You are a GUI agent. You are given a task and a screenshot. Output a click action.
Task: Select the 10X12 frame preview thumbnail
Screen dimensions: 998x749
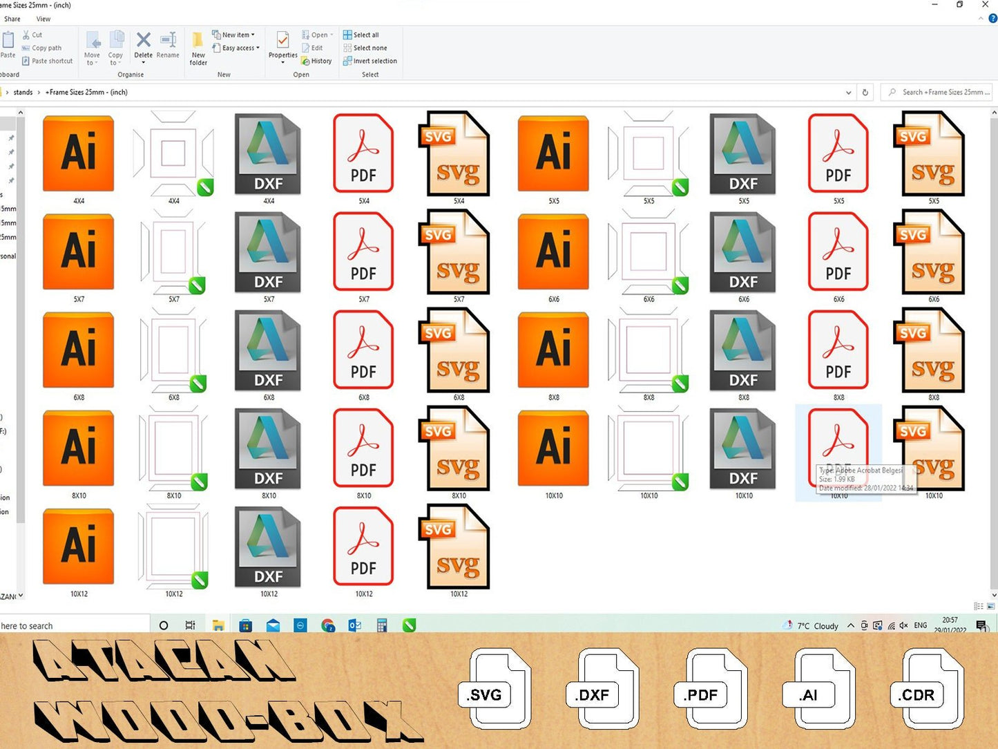pyautogui.click(x=173, y=547)
